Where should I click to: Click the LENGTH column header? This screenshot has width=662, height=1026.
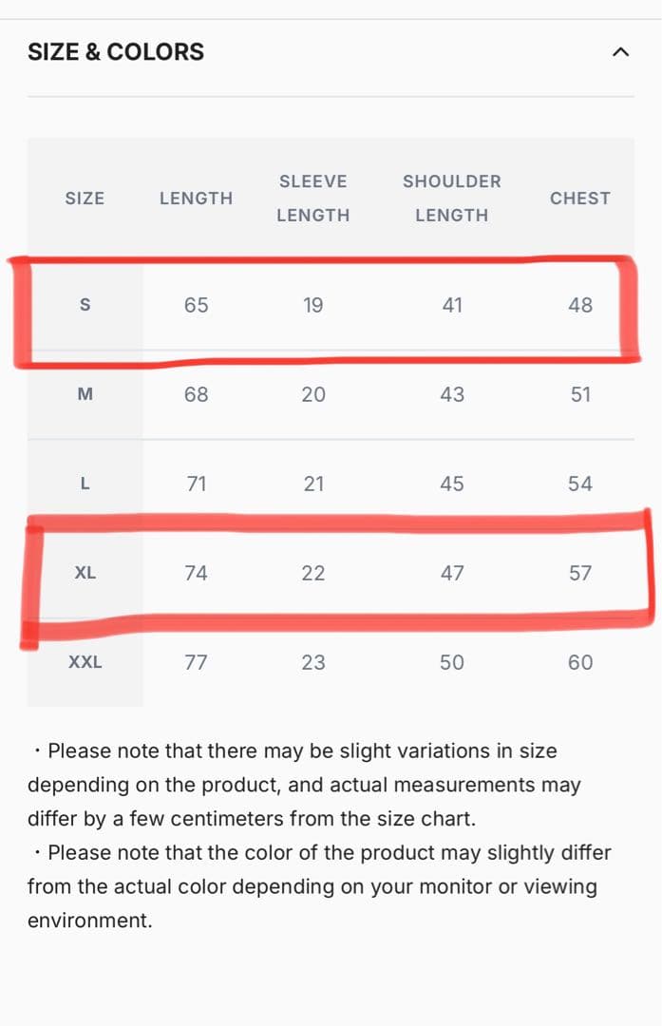tap(196, 199)
